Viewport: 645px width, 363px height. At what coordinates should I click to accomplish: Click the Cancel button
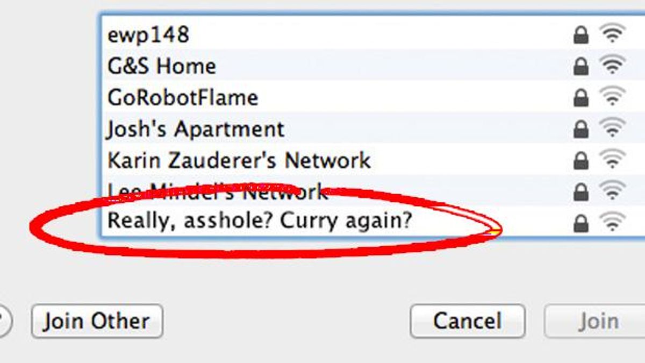click(468, 321)
